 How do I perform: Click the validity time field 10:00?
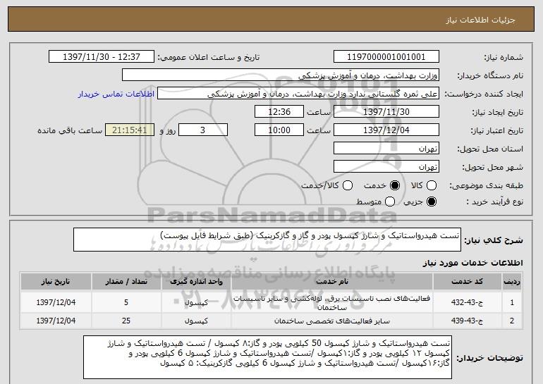coord(279,130)
